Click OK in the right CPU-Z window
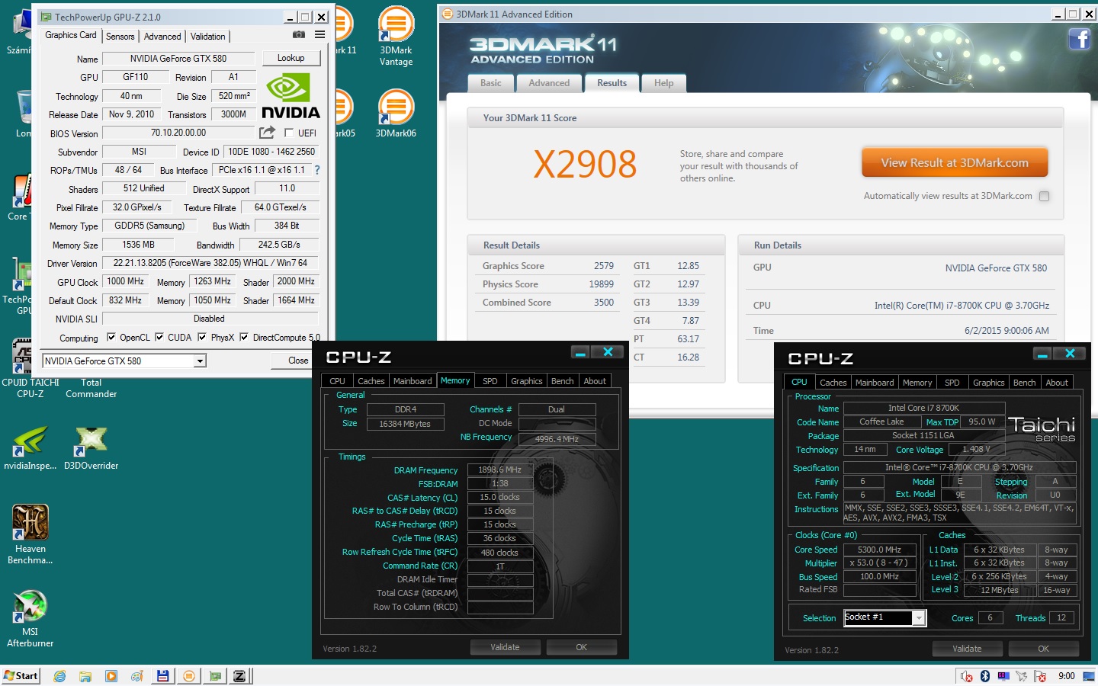 click(x=1043, y=649)
